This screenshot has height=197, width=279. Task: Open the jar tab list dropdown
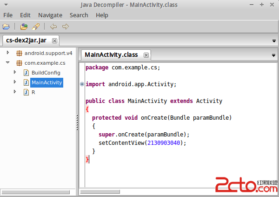pos(274,41)
